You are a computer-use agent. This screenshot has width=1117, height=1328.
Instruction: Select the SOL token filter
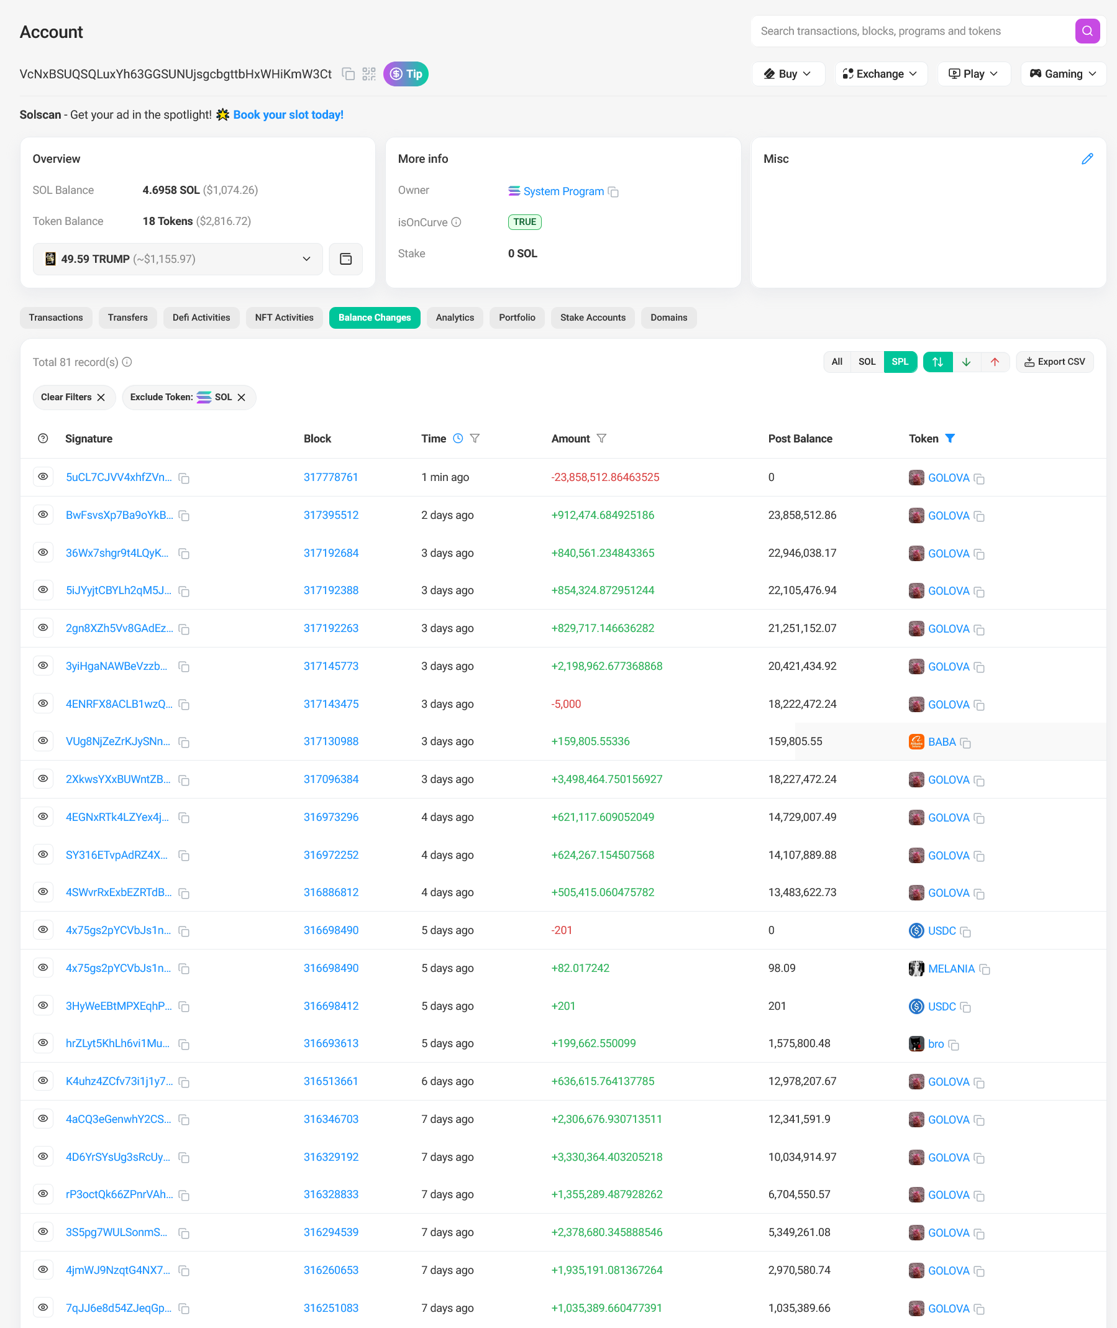click(867, 362)
